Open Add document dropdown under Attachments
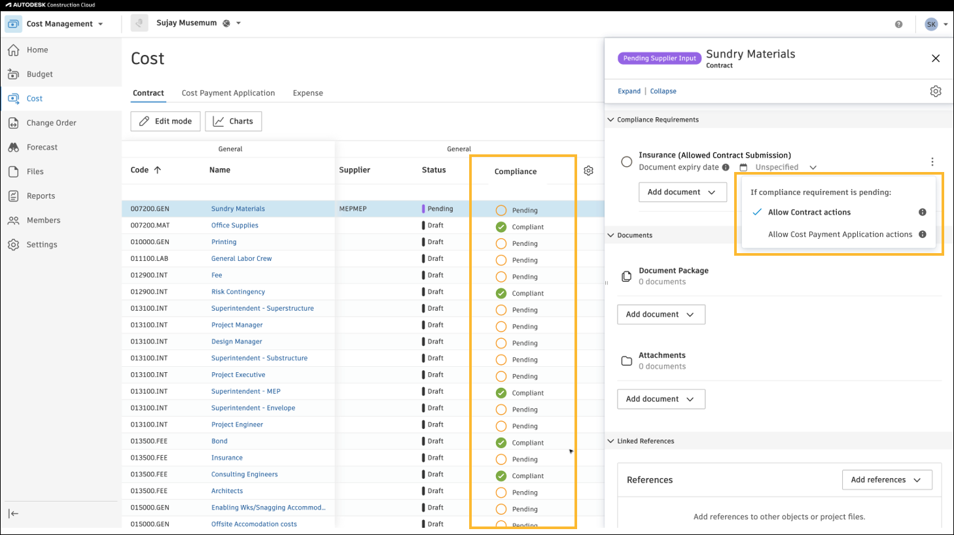Screen dimensions: 954x535 661,399
